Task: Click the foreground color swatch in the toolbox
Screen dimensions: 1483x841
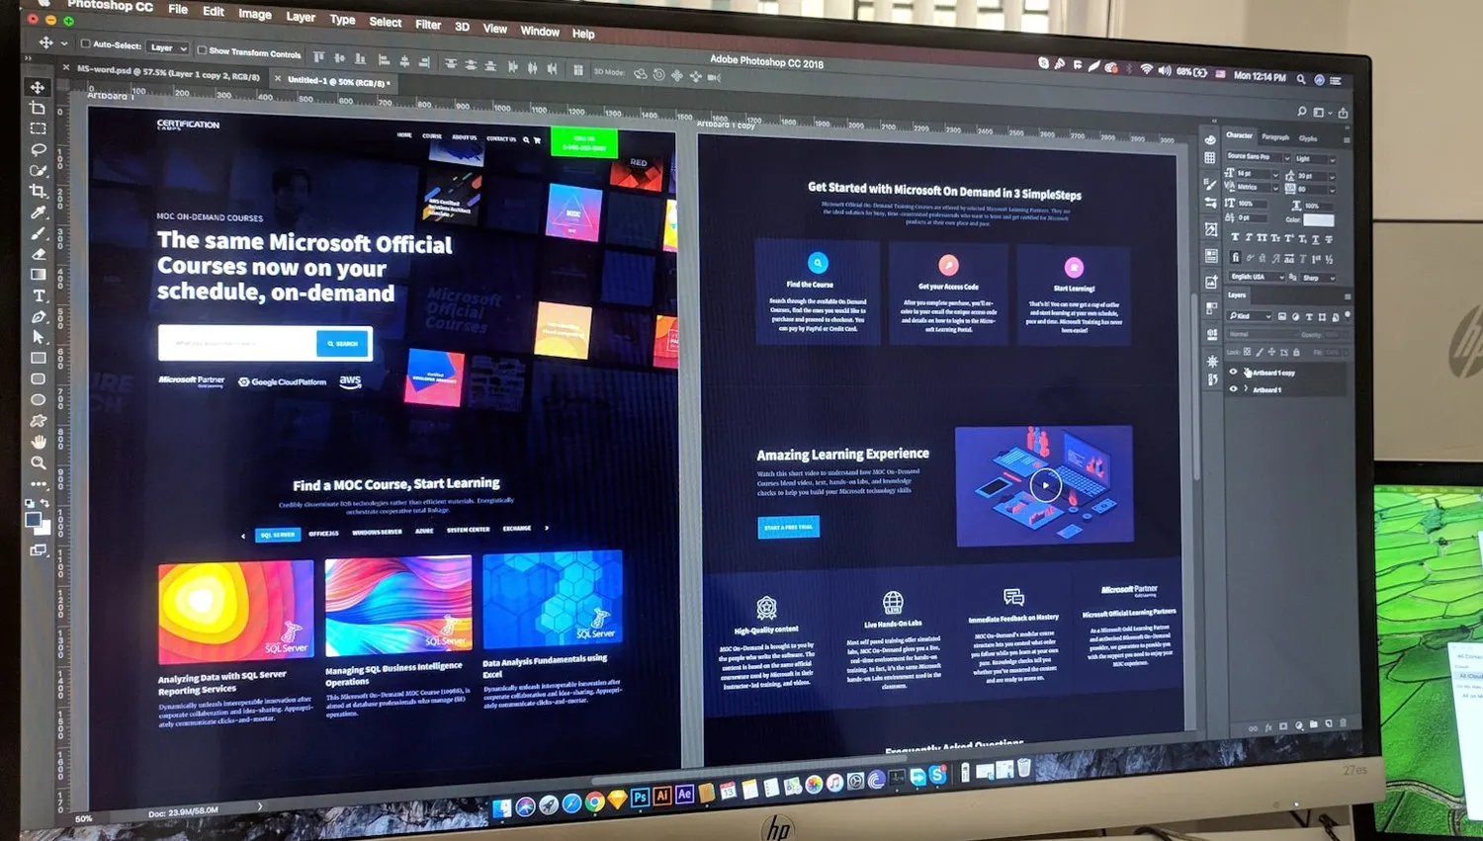Action: point(33,520)
